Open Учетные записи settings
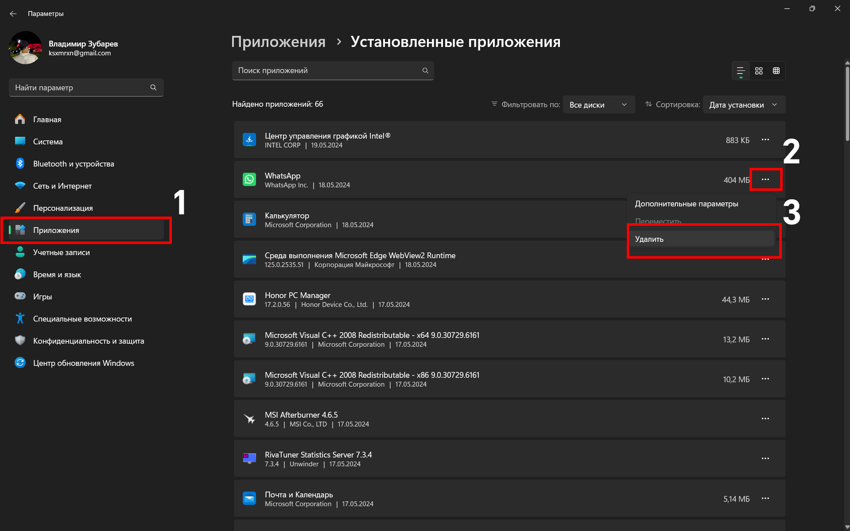The height and width of the screenshot is (531, 850). [x=86, y=252]
